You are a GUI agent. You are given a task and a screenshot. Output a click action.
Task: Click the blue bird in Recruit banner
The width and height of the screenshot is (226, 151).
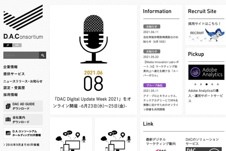[214, 34]
